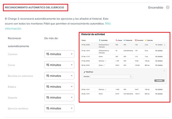The width and height of the screenshot is (172, 119).
Task: Click the Modificar pencil icon
Action: [x=85, y=72]
